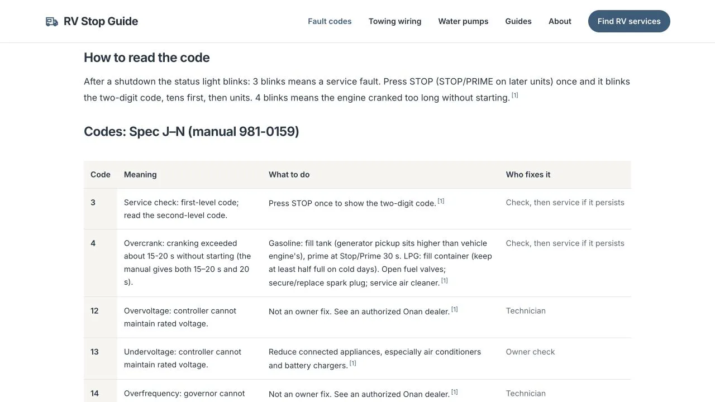The height and width of the screenshot is (402, 715).
Task: Open the Guides nav item
Action: (x=518, y=21)
